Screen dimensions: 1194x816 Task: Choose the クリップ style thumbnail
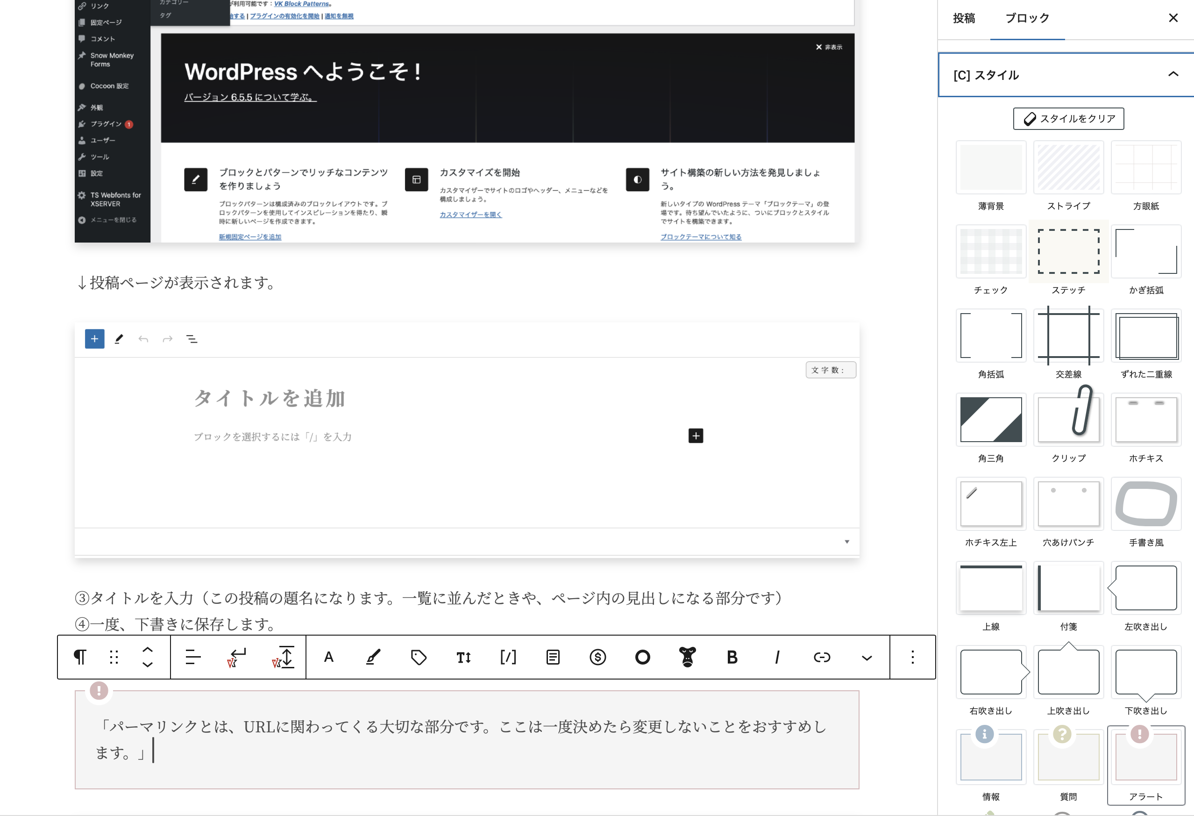(x=1068, y=420)
